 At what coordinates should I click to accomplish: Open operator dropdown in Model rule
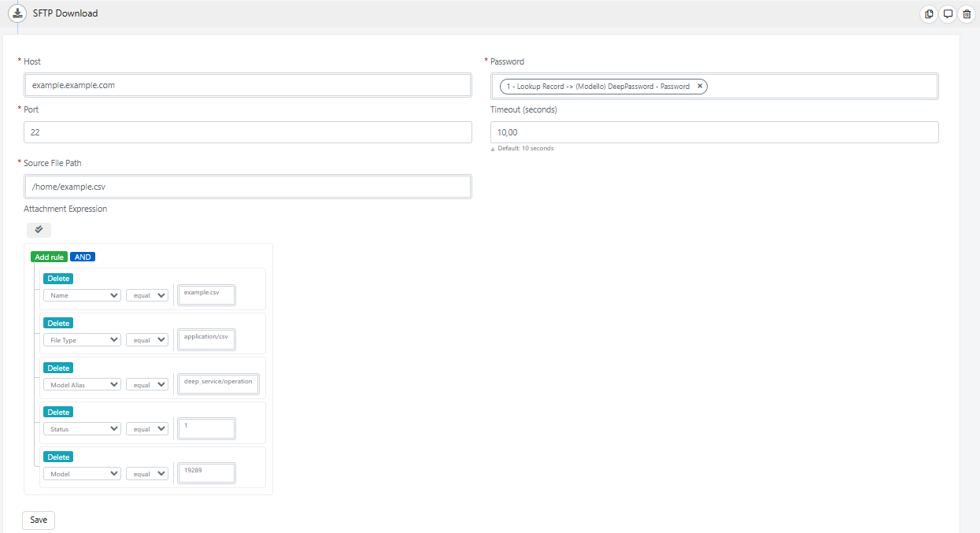[147, 474]
